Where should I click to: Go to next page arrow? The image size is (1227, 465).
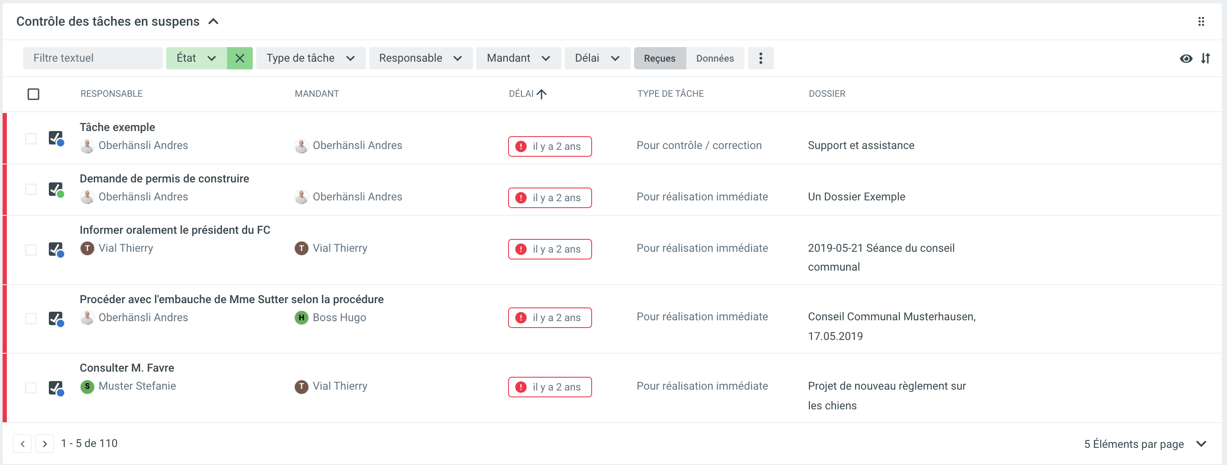(45, 444)
